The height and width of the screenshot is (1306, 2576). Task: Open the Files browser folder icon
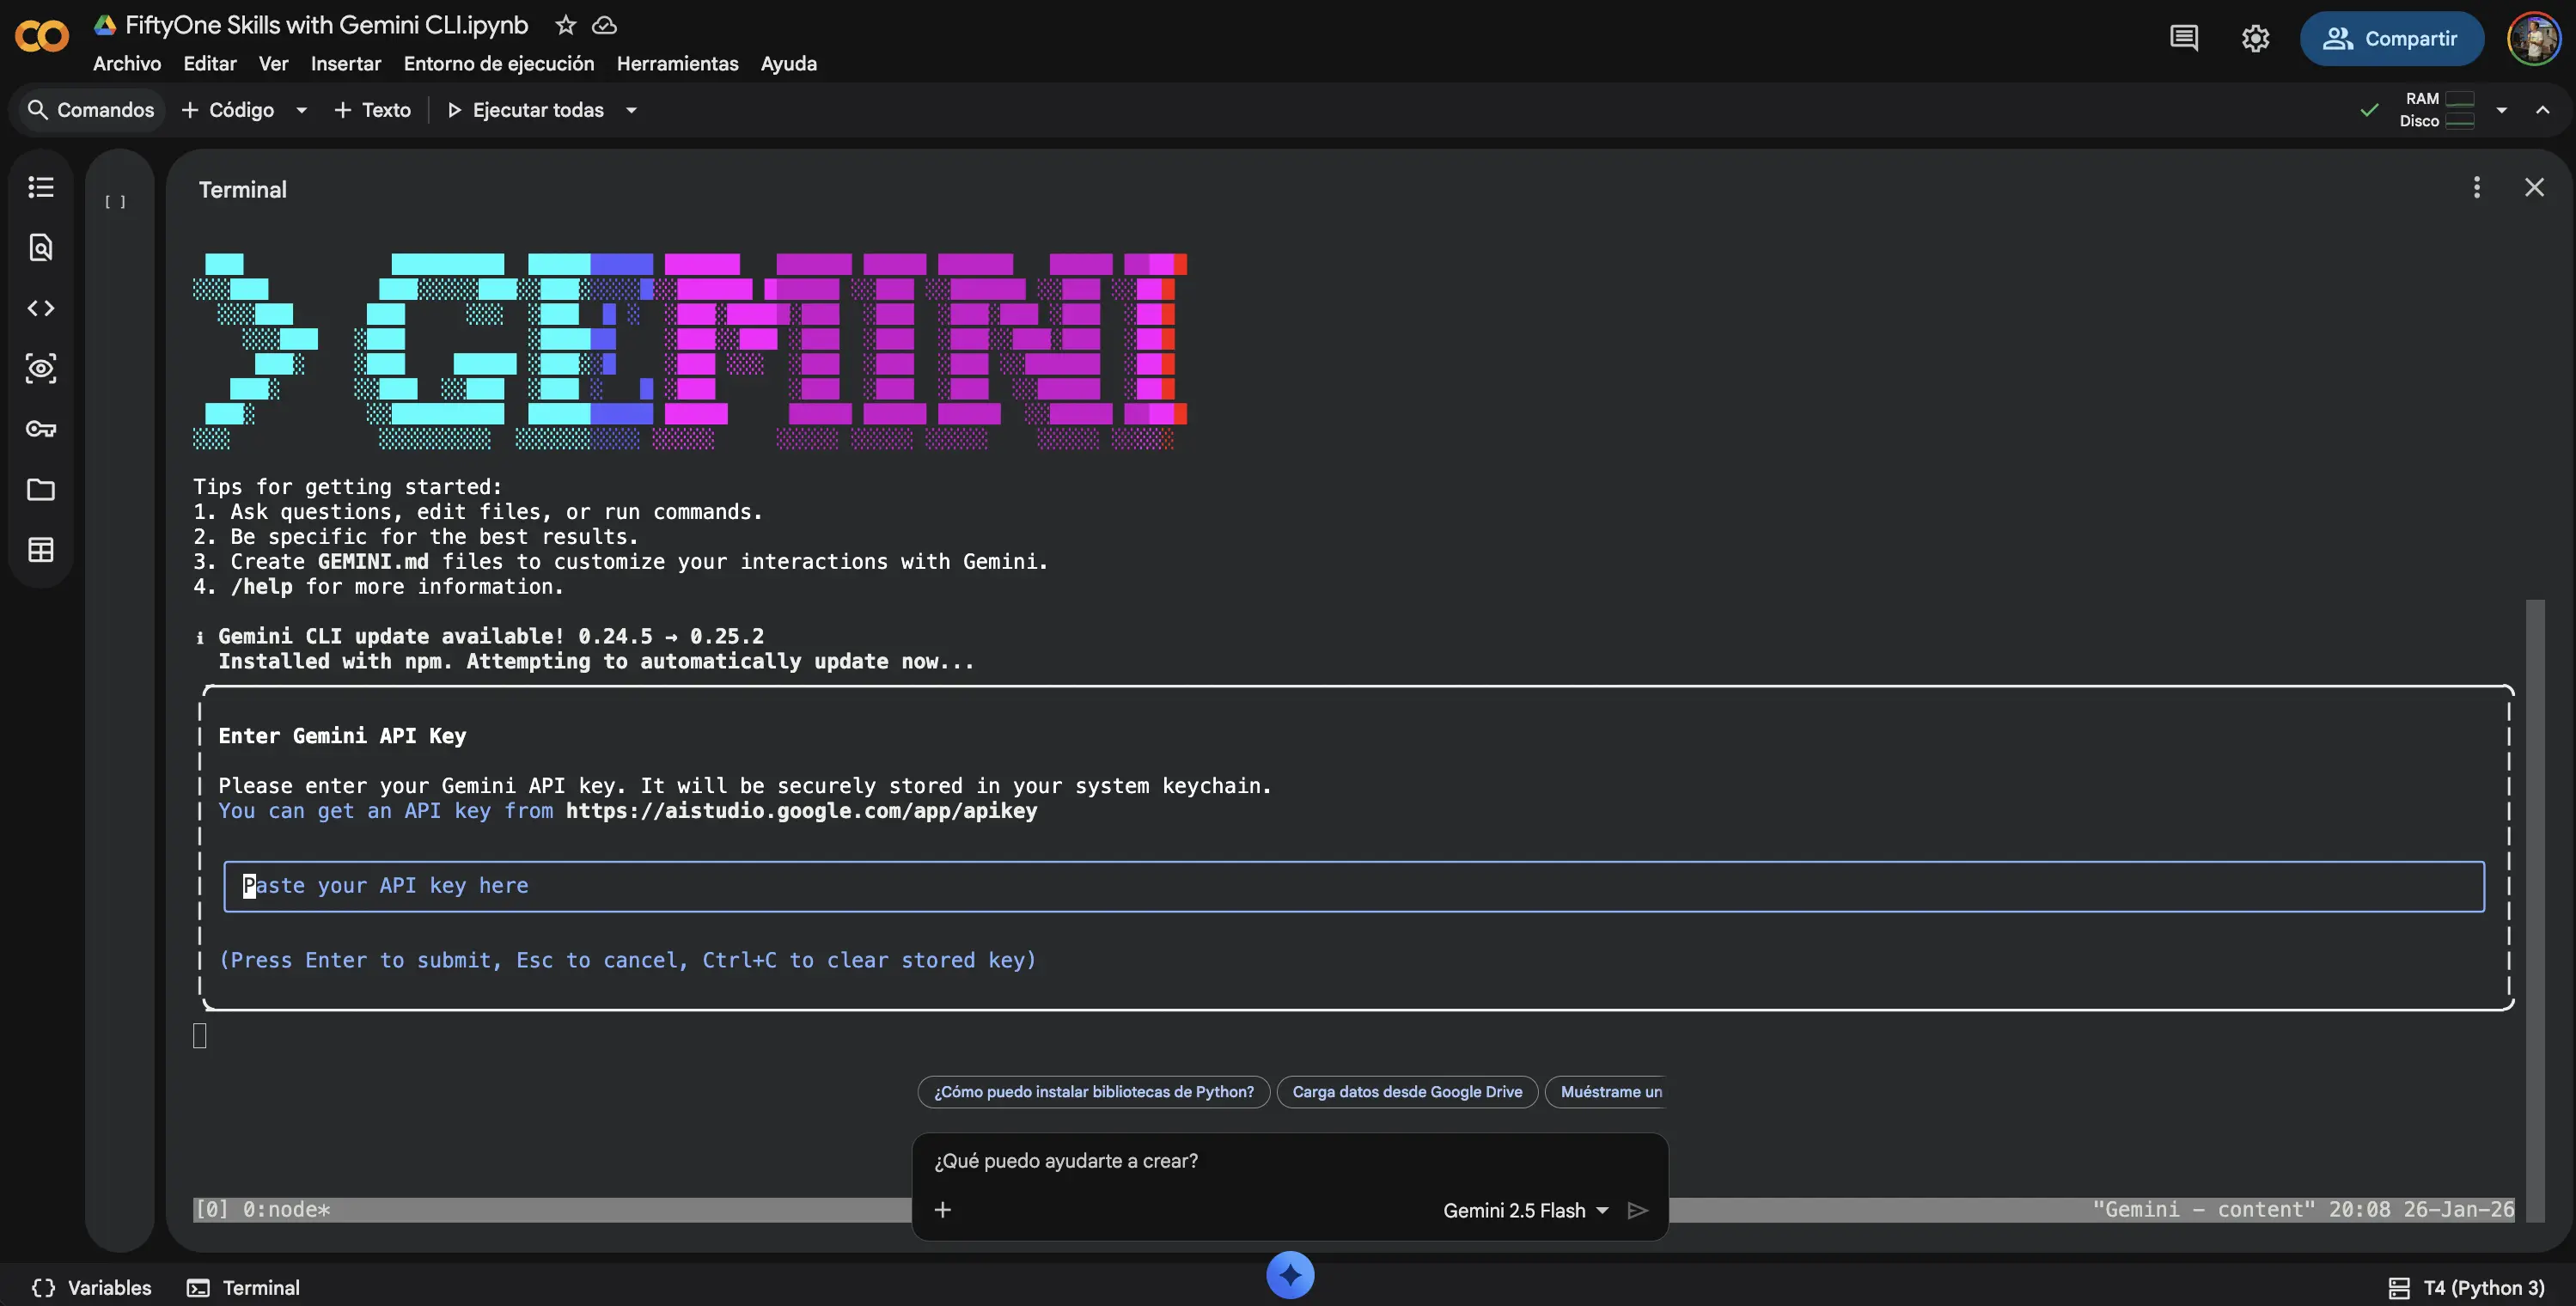click(41, 490)
